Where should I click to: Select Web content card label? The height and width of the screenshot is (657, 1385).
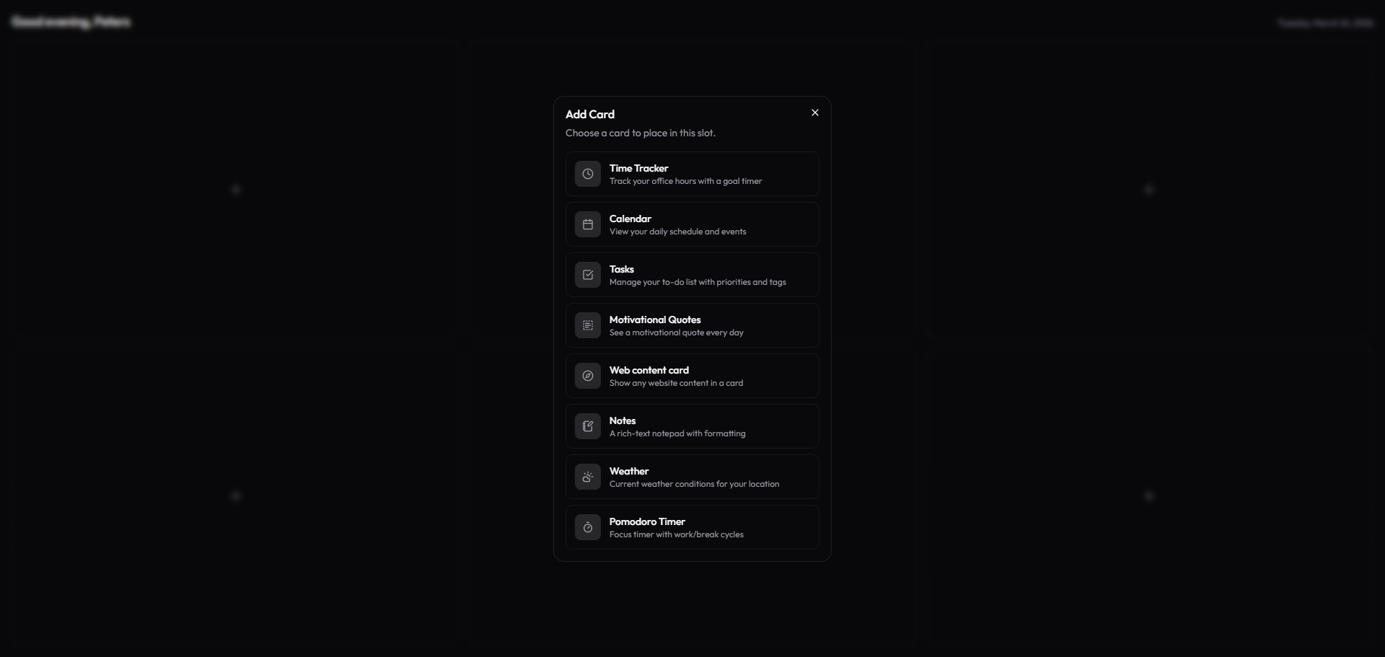[649, 370]
